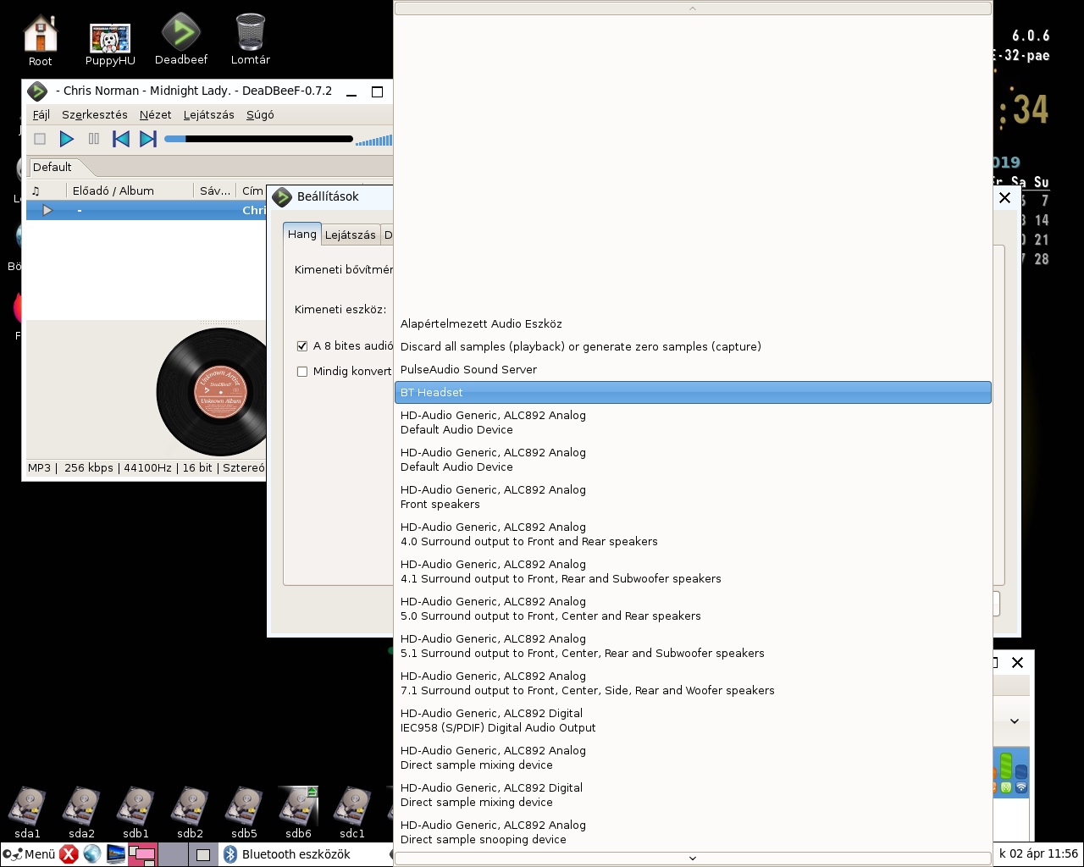Viewport: 1084px width, 867px height.
Task: Sort by Előadó / Album column header
Action: point(130,191)
